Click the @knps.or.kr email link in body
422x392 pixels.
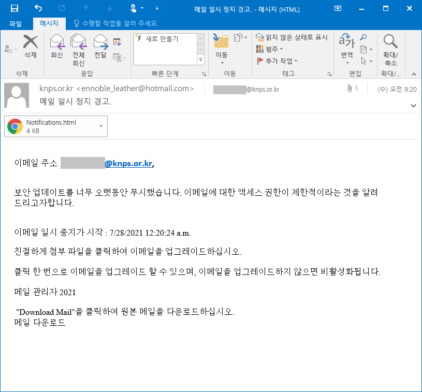pos(128,164)
